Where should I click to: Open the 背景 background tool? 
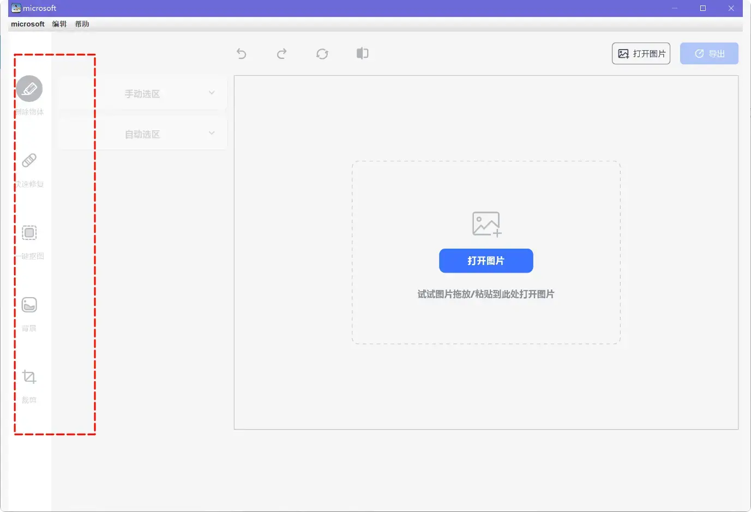pyautogui.click(x=29, y=305)
